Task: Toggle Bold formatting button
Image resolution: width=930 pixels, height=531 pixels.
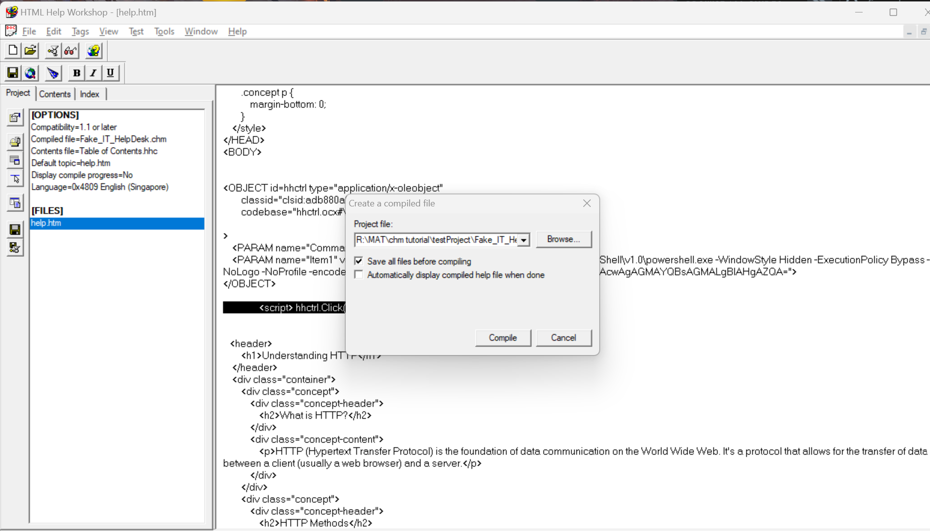Action: [76, 73]
